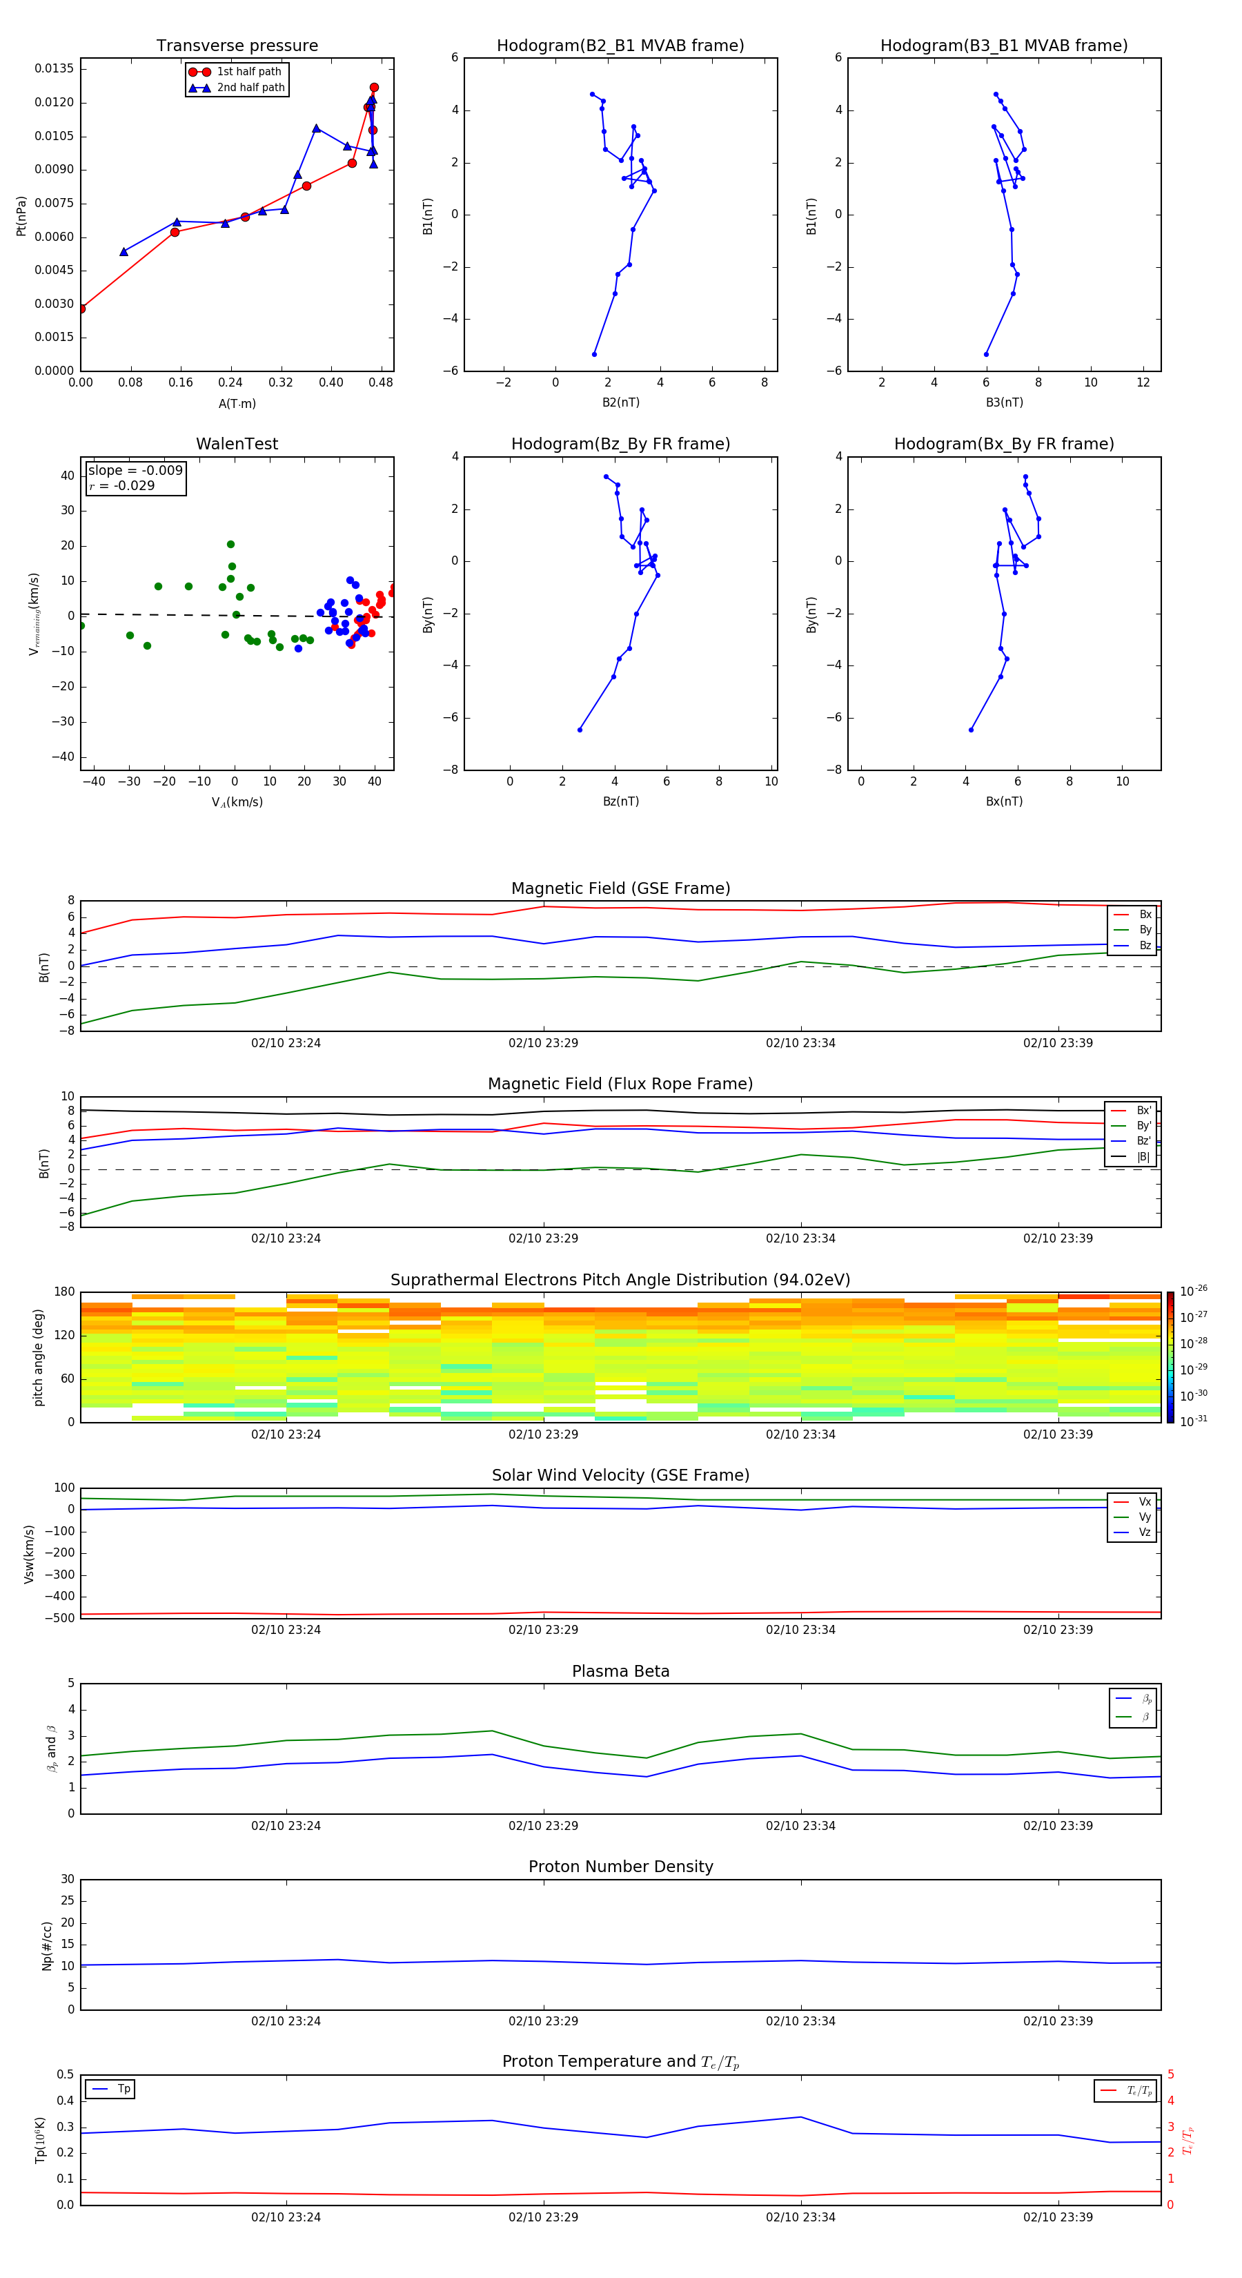Select the '1st half path' legend entry
Viewport: 1242px width, 2278px height.
[x=237, y=72]
